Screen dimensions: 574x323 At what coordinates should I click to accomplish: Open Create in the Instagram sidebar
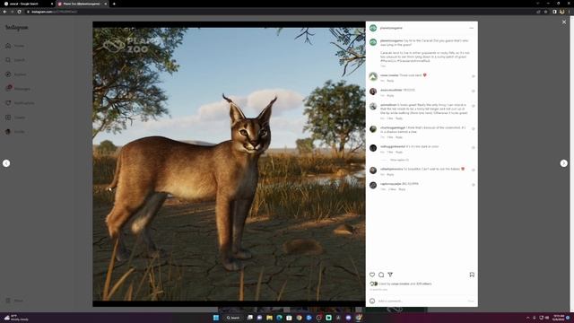(x=15, y=118)
